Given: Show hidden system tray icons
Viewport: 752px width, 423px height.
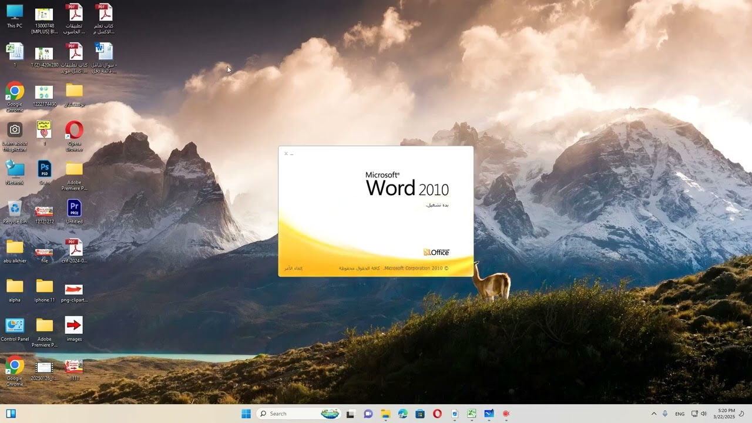Looking at the screenshot, I should 654,414.
